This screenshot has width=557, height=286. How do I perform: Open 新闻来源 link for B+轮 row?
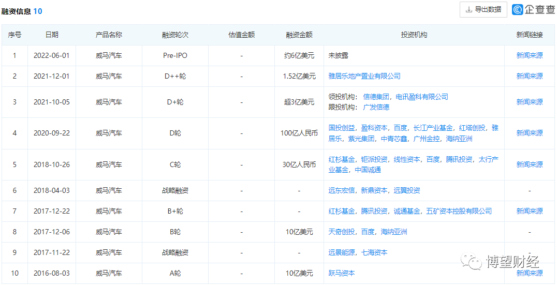[529, 211]
